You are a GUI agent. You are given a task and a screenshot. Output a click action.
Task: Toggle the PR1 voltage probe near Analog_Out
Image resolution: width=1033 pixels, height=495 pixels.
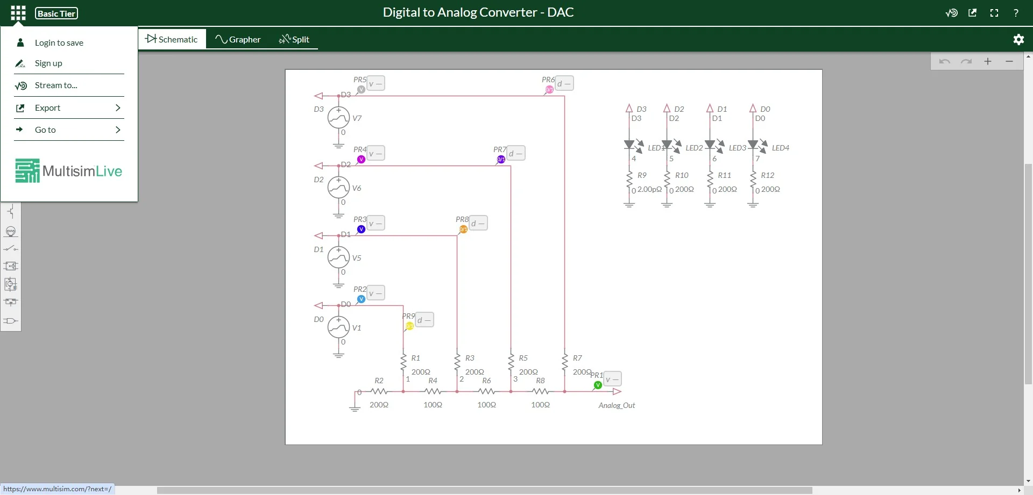597,385
